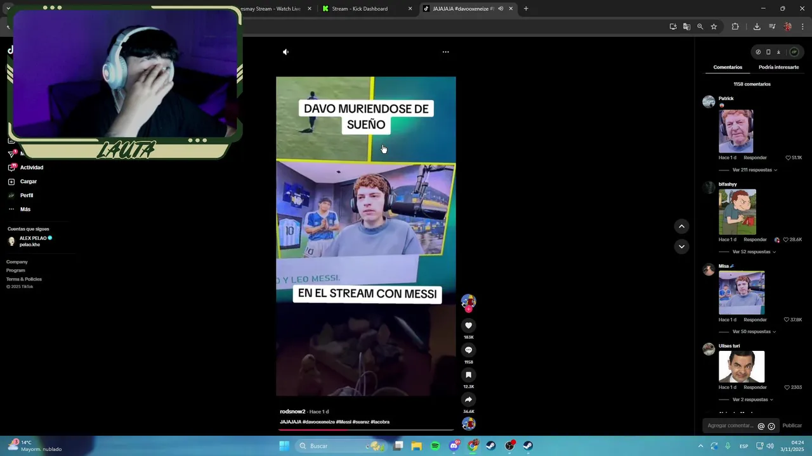This screenshot has width=812, height=456.
Task: Mute the JAJAJAJA TikTok browser tab
Action: [x=501, y=9]
